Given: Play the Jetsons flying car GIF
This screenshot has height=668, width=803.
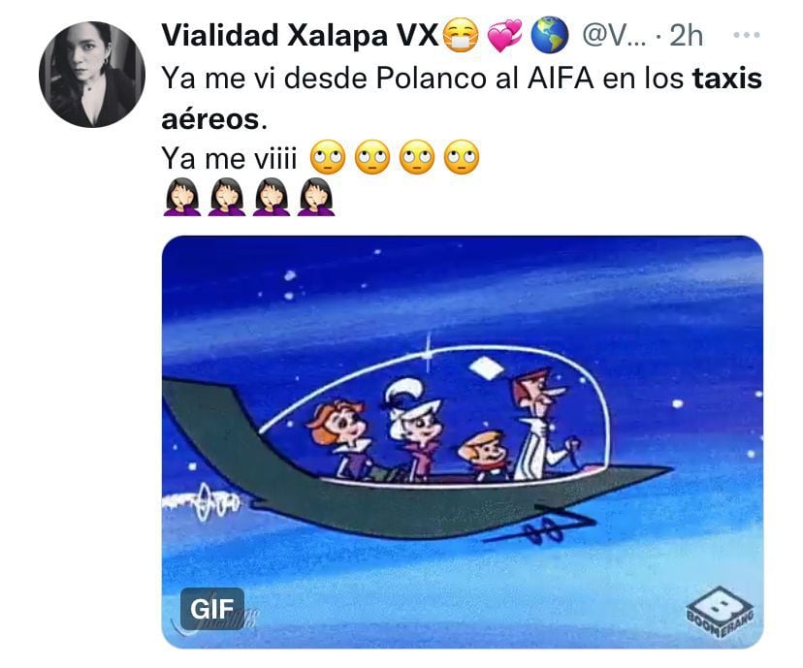Looking at the screenshot, I should click(x=463, y=442).
